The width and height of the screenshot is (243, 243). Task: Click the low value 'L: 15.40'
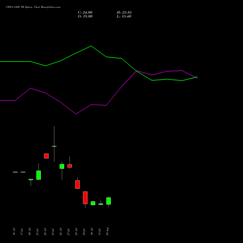point(124,17)
